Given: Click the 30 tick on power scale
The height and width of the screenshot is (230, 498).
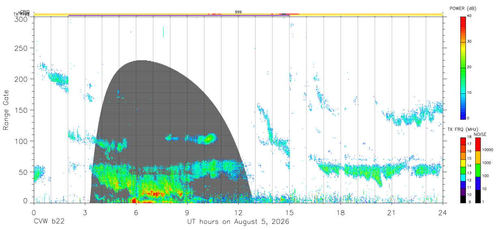Looking at the screenshot, I should tap(469, 42).
